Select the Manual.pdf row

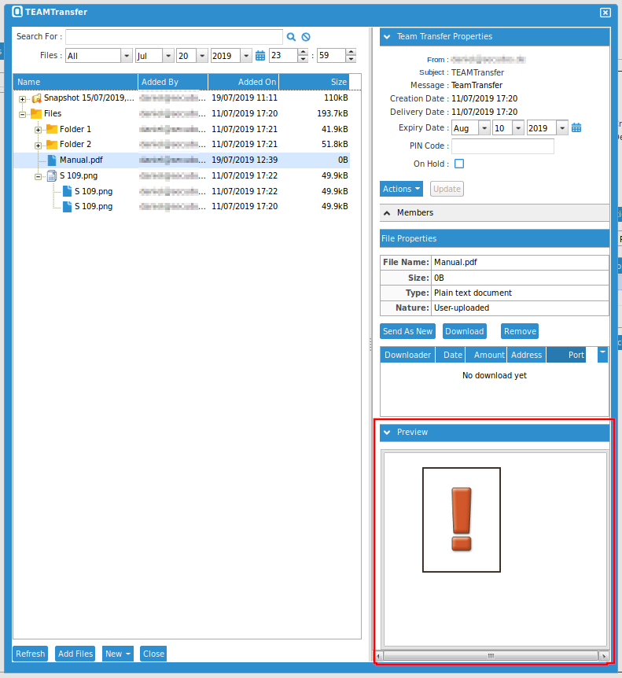182,160
